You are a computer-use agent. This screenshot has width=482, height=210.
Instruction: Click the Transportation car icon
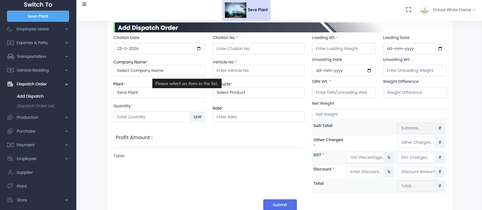point(10,57)
